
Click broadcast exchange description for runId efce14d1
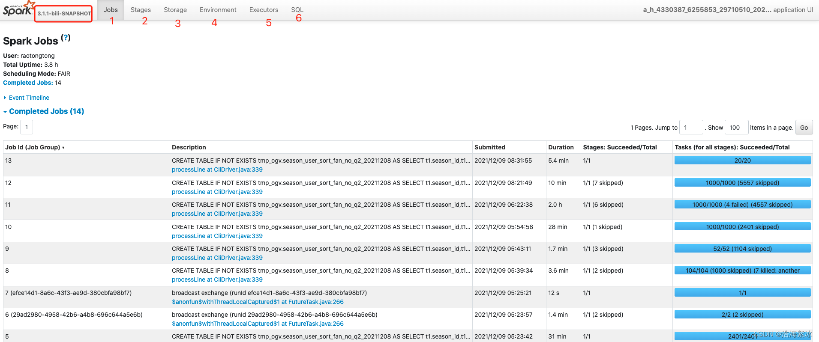[x=270, y=293]
